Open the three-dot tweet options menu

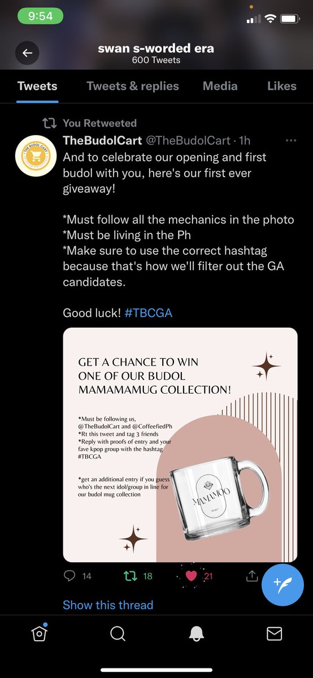pyautogui.click(x=291, y=140)
